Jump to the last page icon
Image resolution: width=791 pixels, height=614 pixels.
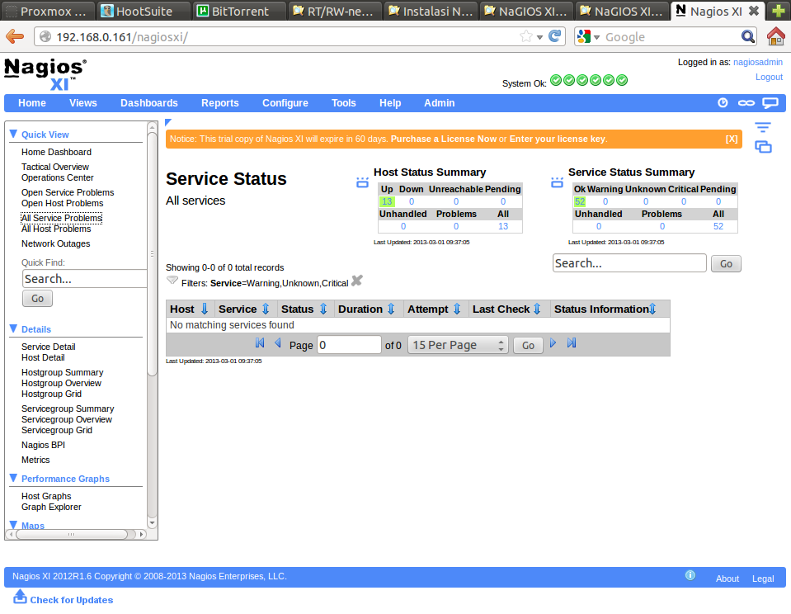point(572,344)
